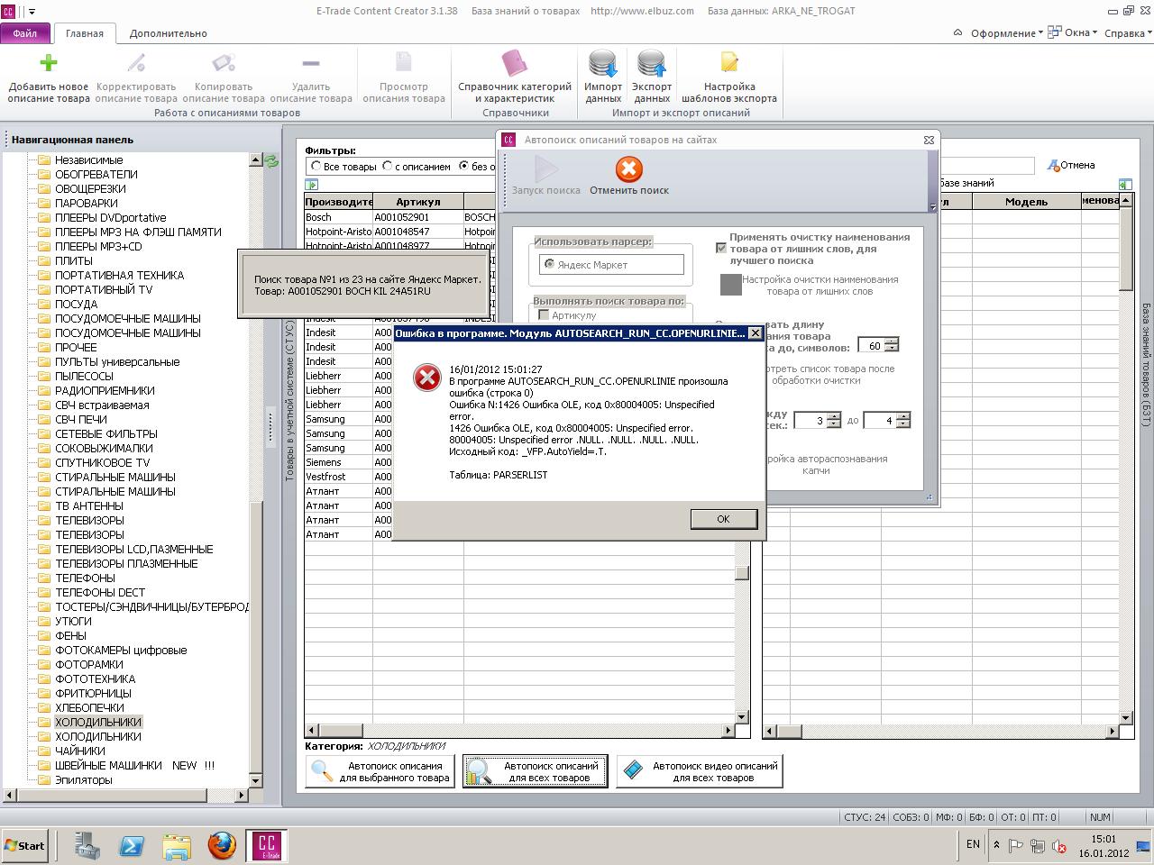Viewport: 1154px width, 865px height.
Task: Click Автопоиск описаний для всех товаров button
Action: (536, 771)
